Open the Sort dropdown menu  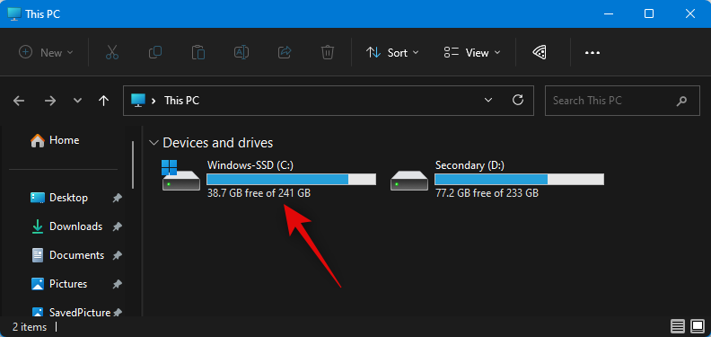tap(392, 53)
